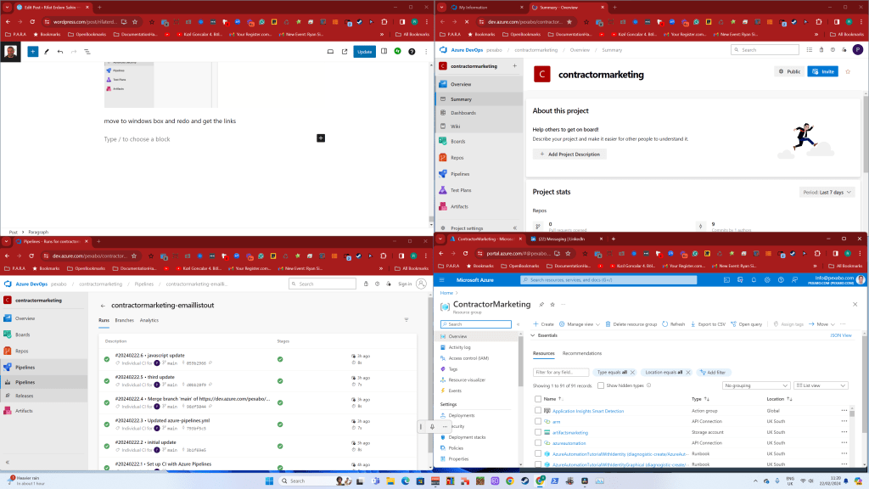Remove the Type equals all filter

(632, 373)
